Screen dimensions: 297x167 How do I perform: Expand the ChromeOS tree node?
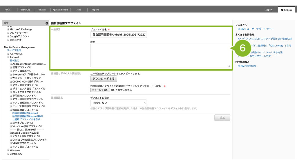click(8, 154)
